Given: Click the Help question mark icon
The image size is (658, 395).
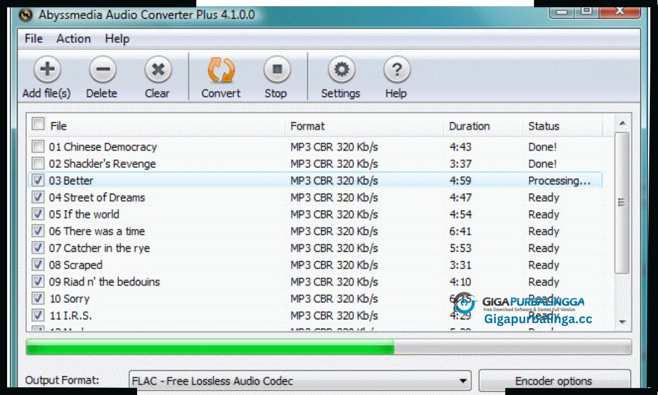Looking at the screenshot, I should 396,69.
